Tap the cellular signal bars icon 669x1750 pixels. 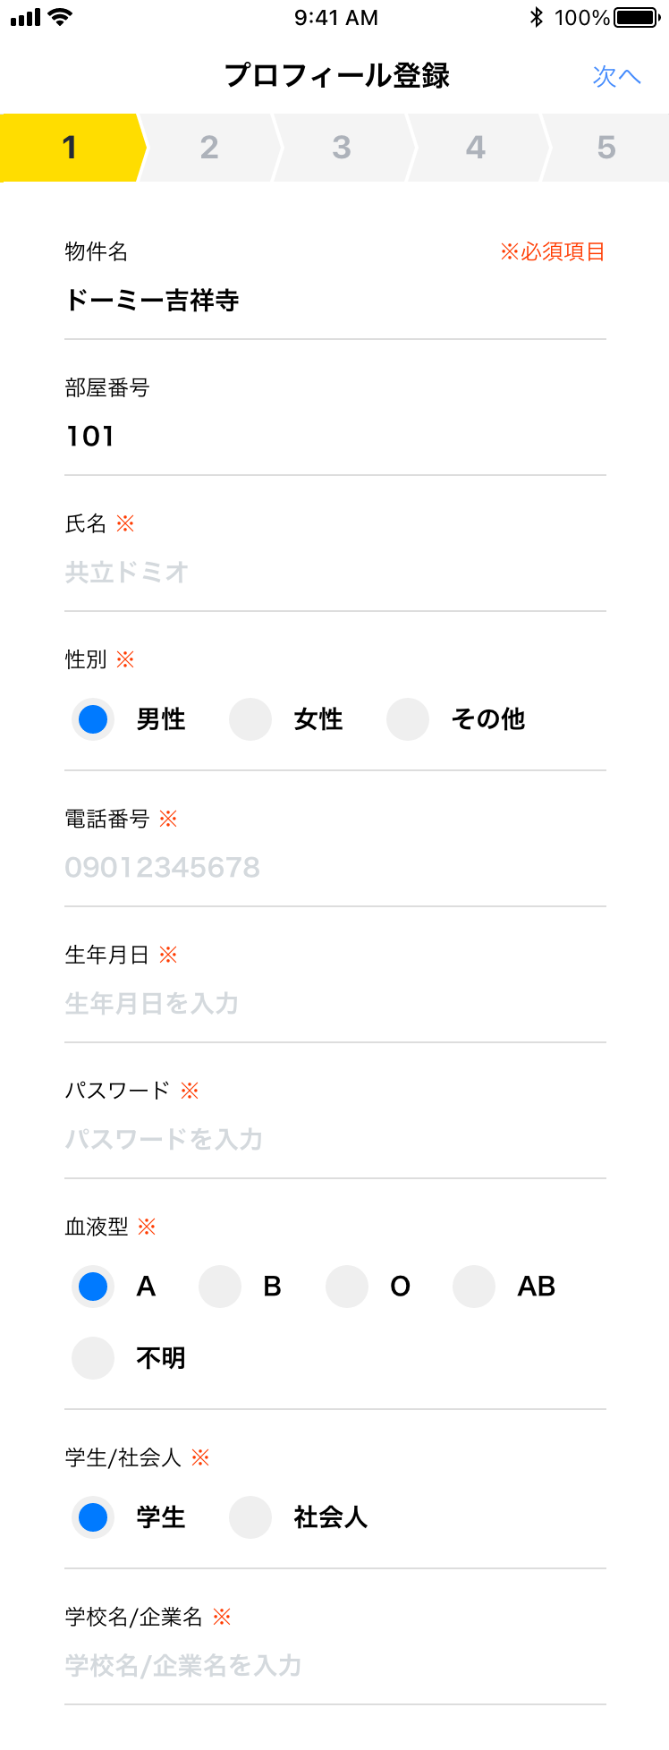pos(26,17)
